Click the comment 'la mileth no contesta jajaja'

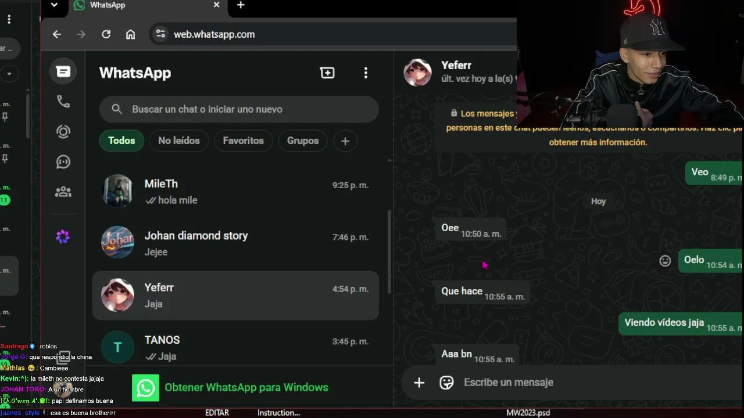pyautogui.click(x=67, y=379)
